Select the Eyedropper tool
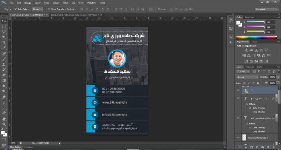 (x=4, y=48)
